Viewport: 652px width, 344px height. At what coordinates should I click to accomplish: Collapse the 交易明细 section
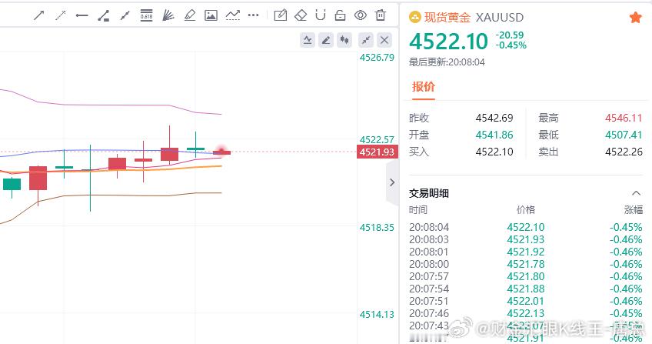coord(636,193)
